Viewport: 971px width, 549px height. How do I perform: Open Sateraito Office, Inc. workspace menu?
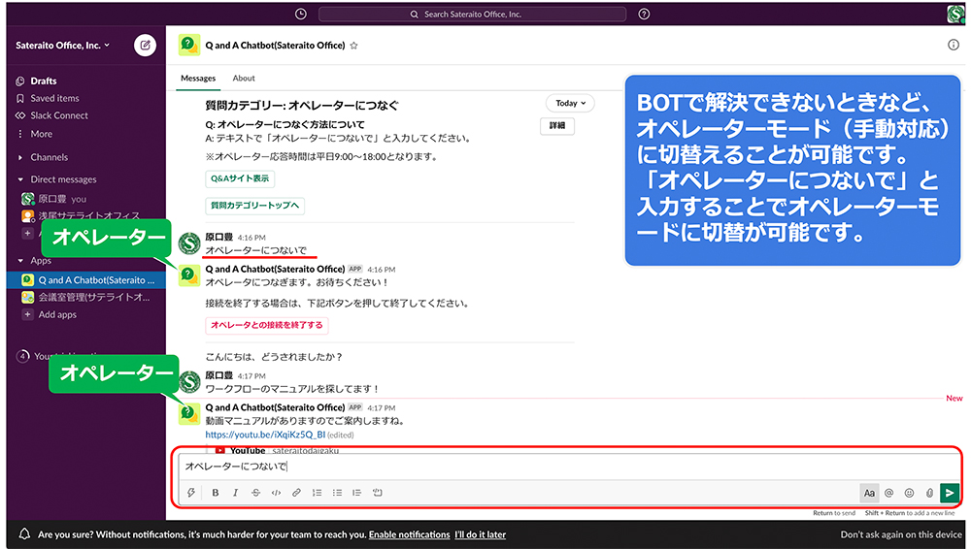62,46
